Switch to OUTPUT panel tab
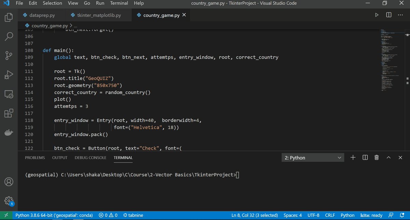The image size is (410, 220). point(60,158)
